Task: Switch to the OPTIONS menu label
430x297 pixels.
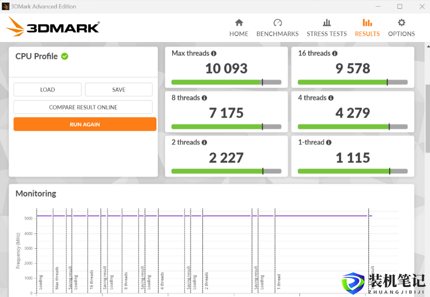Action: pos(401,34)
